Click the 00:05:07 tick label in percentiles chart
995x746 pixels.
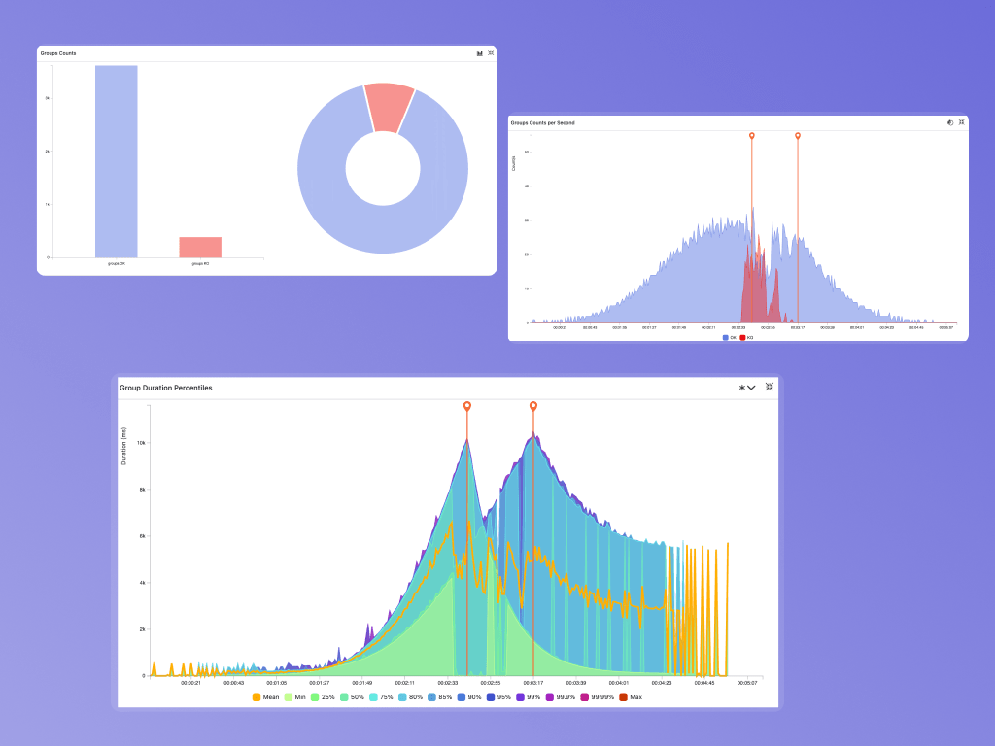coord(747,683)
